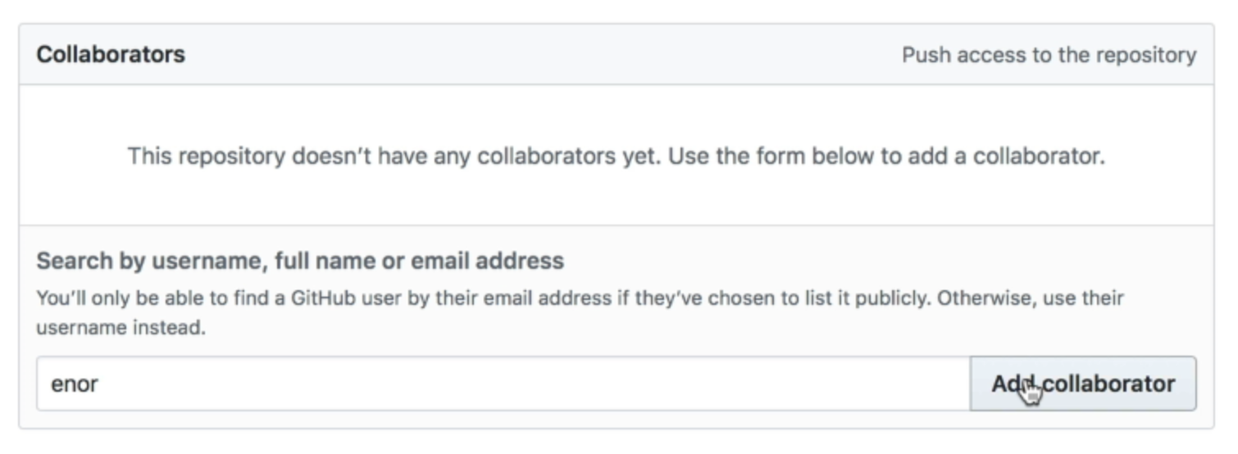The width and height of the screenshot is (1238, 454).
Task: Click the "This repository" words in the empty-state notice
Action: (207, 156)
